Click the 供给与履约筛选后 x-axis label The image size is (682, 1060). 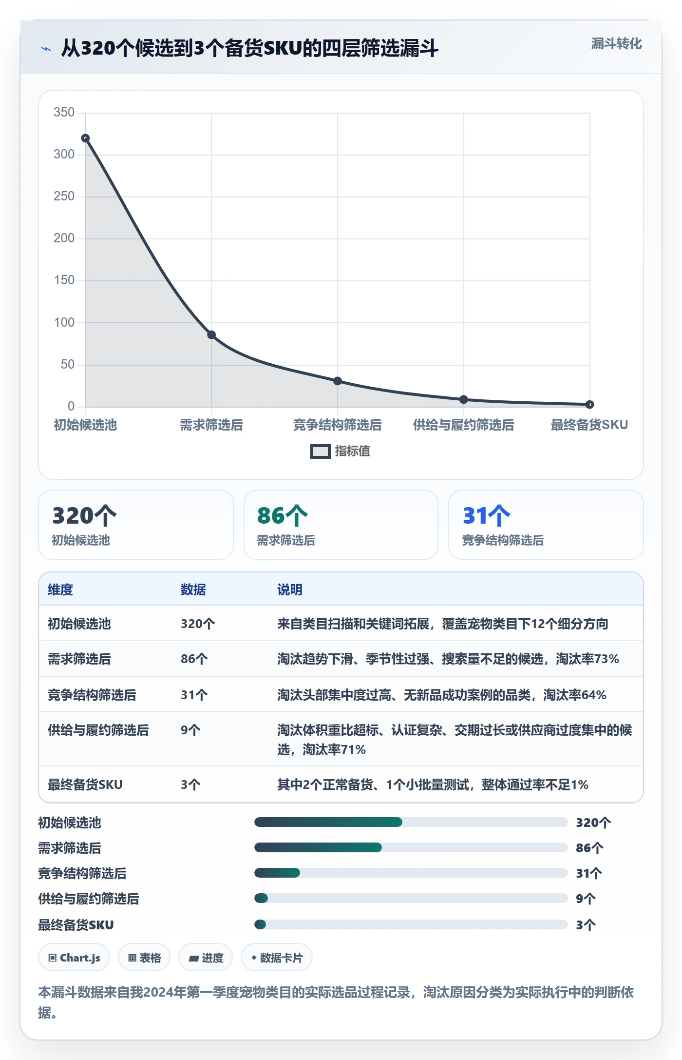(464, 425)
